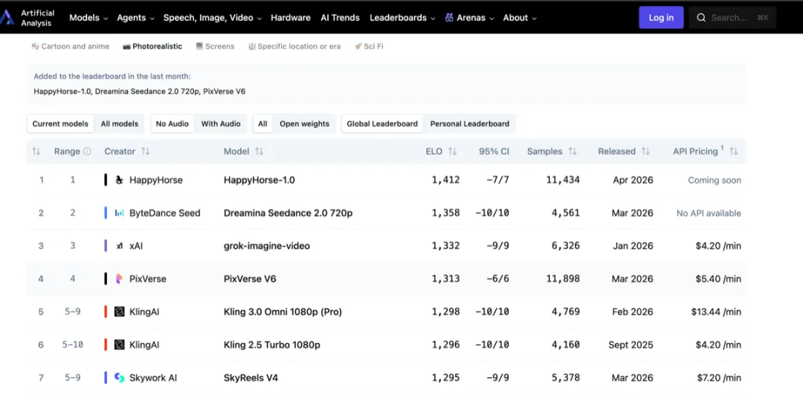Click the ByteDance Seed logo icon
The image size is (803, 404).
[x=119, y=213]
